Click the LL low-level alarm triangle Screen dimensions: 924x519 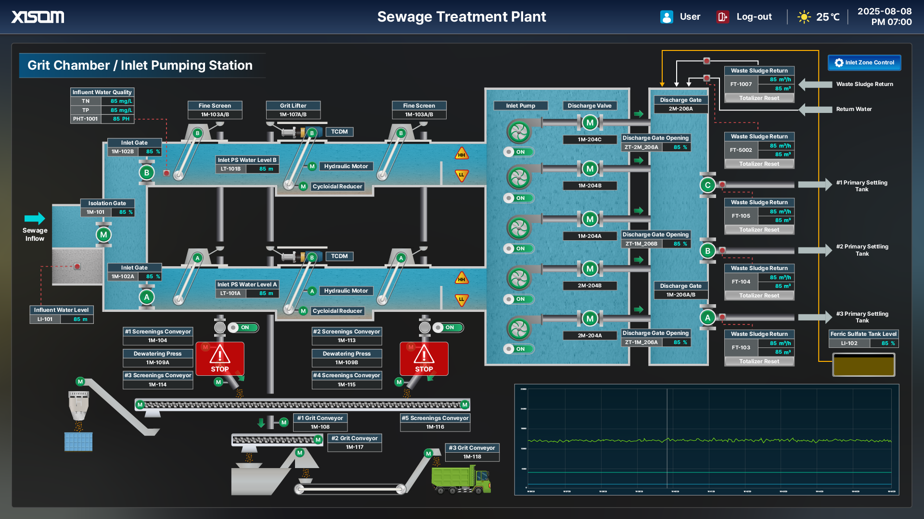(x=461, y=176)
